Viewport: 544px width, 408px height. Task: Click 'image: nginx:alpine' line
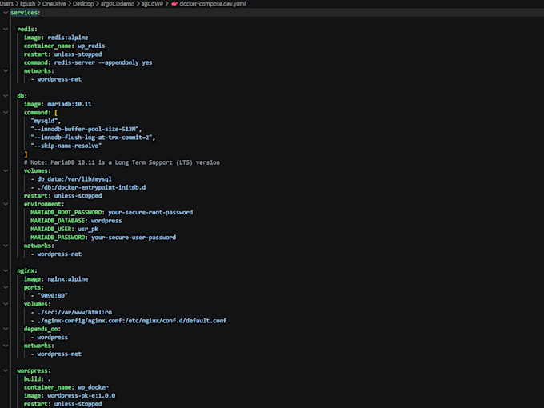(x=56, y=279)
